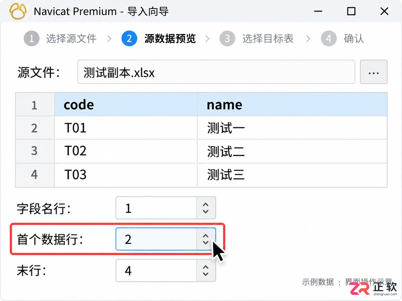Select row number 1 header
Viewport: 402px width, 301px height.
(x=35, y=105)
